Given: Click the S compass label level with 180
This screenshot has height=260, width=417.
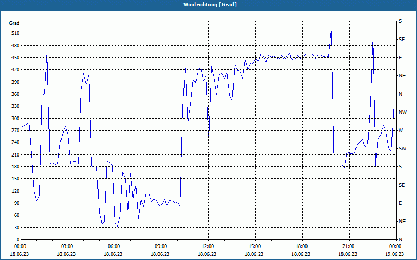Looking at the screenshot, I should tap(400, 167).
